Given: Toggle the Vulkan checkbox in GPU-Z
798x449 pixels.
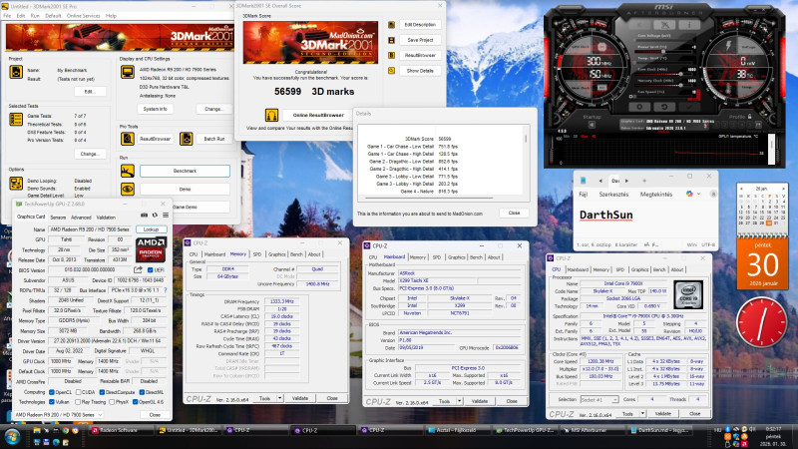Looking at the screenshot, I should [52, 402].
